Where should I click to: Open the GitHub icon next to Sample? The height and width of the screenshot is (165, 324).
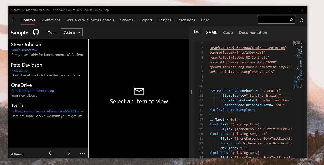36,32
